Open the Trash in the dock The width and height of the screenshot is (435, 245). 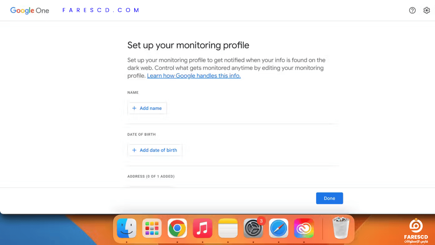341,228
